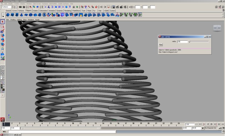Click the question mark help icon in status line
Viewport: 225px width, 136px height.
[70, 7]
